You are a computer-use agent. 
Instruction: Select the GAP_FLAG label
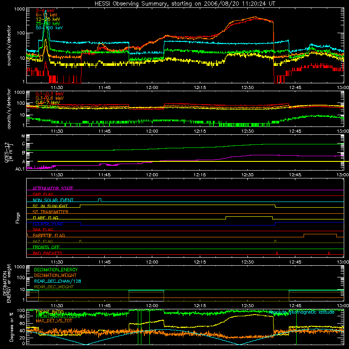43,194
